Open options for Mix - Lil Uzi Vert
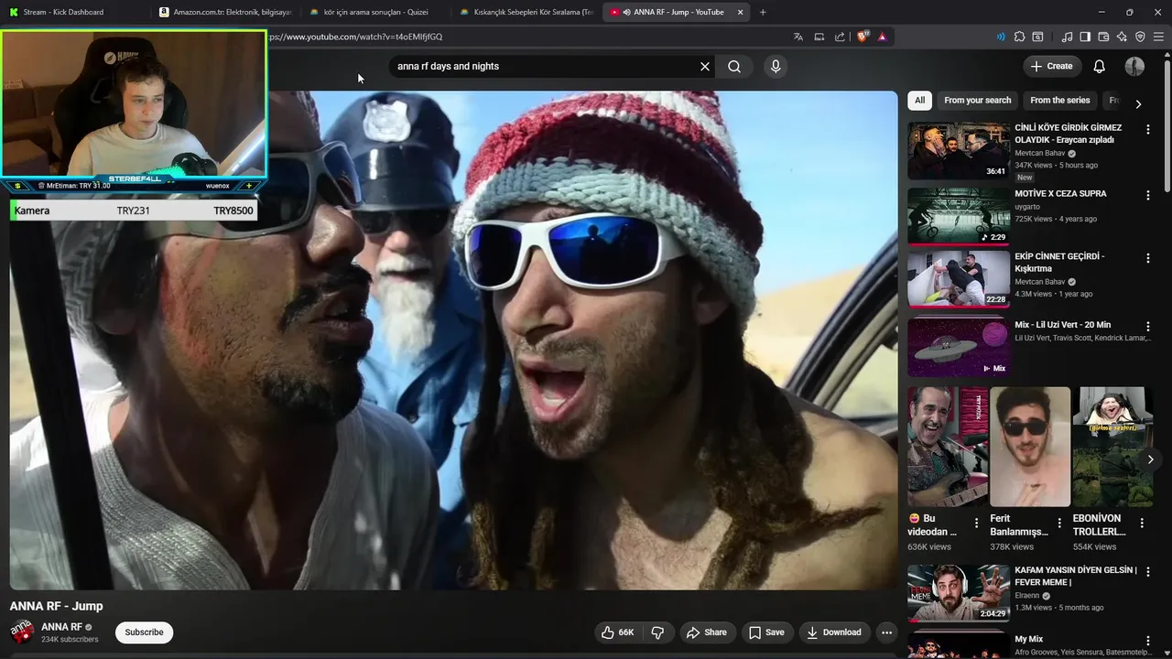This screenshot has height=659, width=1172. (x=1147, y=327)
